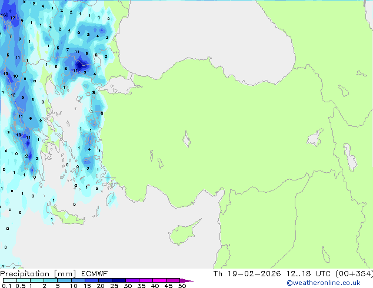The height and width of the screenshot is (288, 373).
Task: Click the "25" legend scale label
Action: 114,286
